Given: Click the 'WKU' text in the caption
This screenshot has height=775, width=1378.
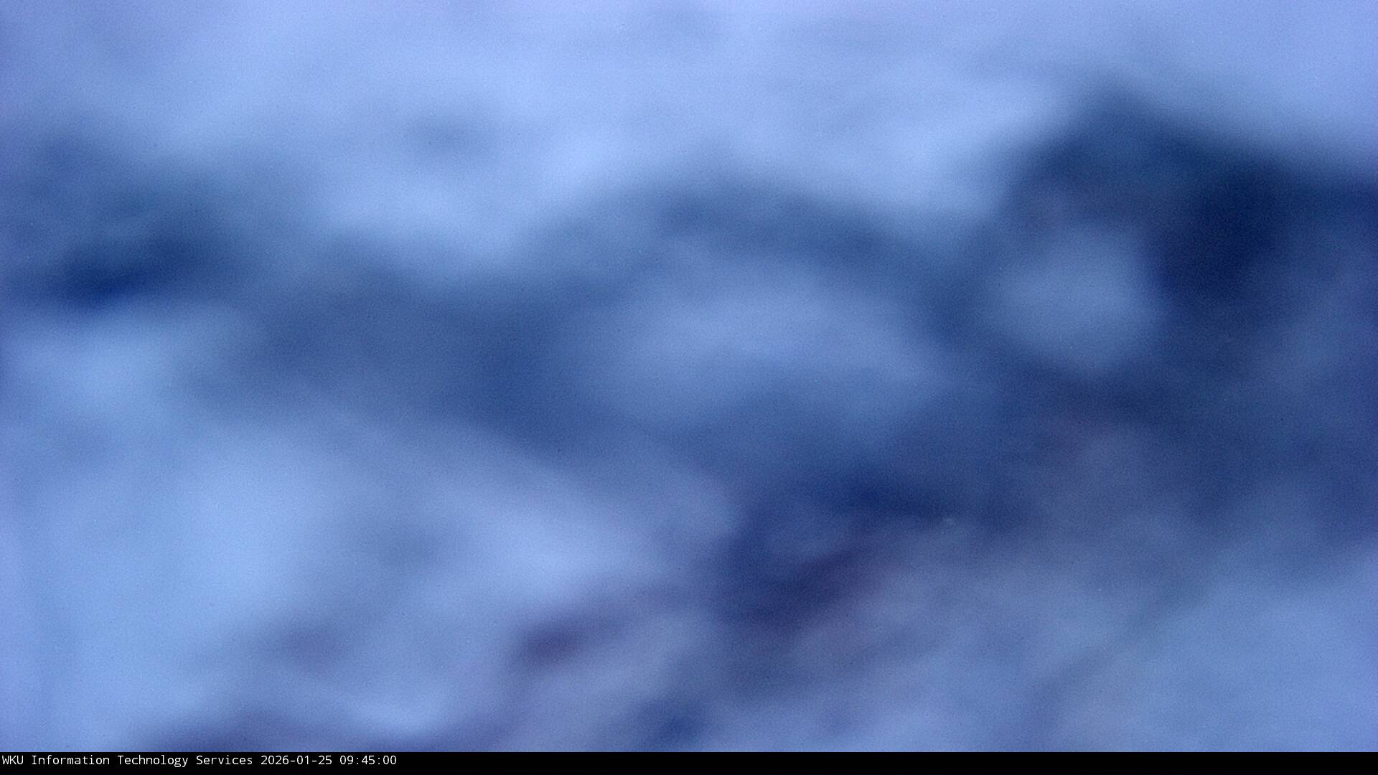Looking at the screenshot, I should (12, 760).
